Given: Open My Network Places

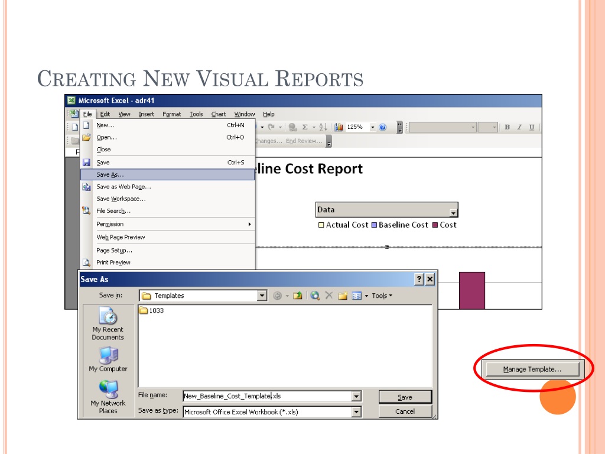Looking at the screenshot, I should coord(108,397).
